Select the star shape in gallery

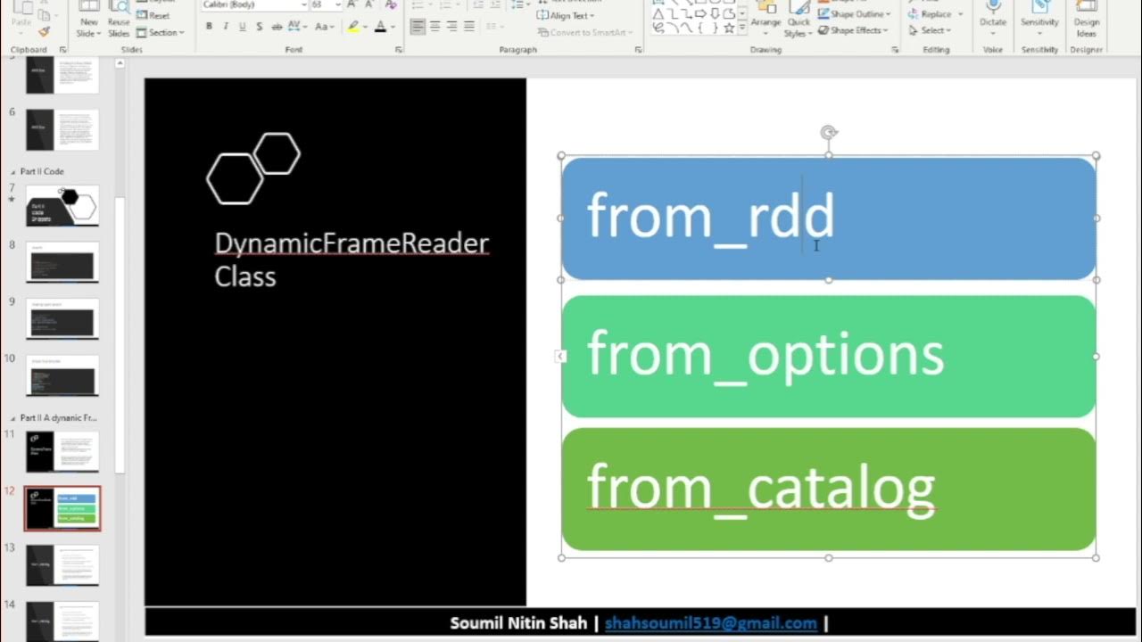(x=728, y=28)
